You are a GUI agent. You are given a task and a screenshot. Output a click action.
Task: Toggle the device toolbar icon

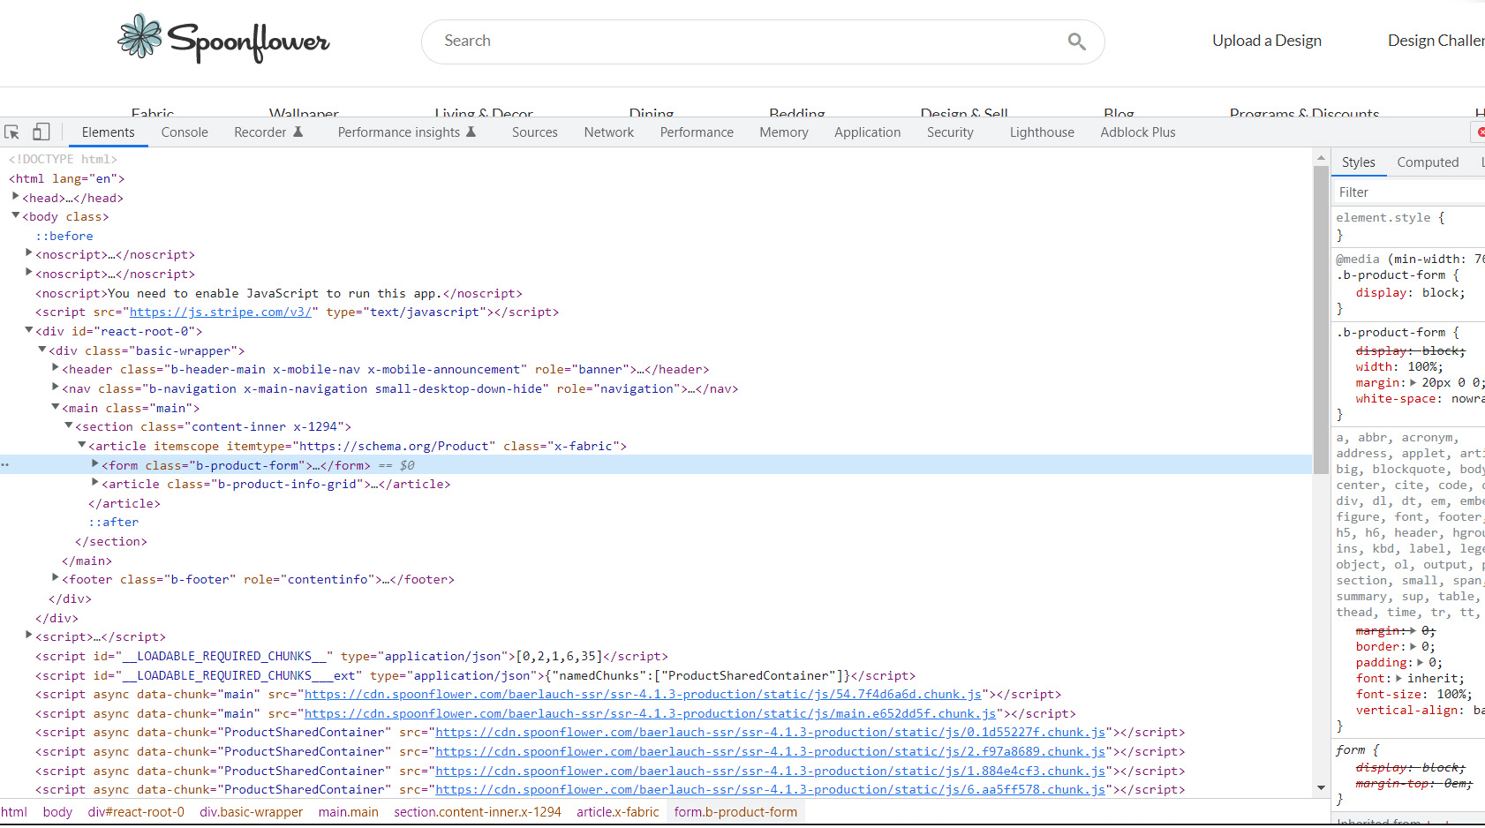[41, 132]
